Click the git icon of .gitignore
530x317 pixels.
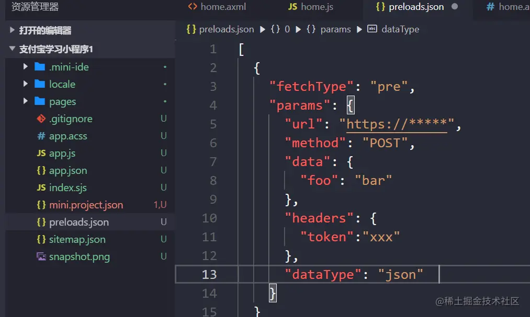(41, 119)
